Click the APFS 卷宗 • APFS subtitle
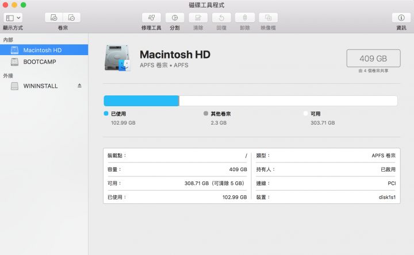The height and width of the screenshot is (255, 414). 164,65
